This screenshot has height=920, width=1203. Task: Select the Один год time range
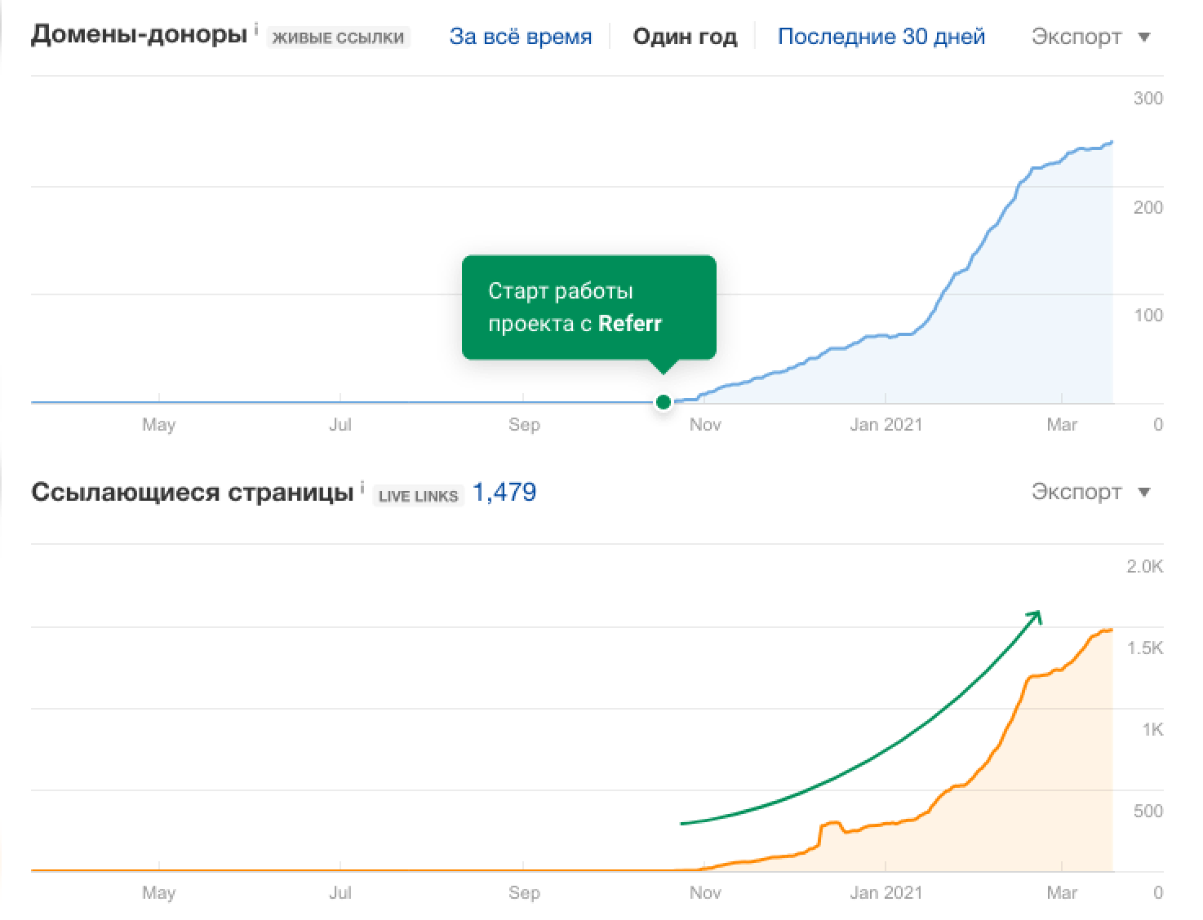pyautogui.click(x=685, y=37)
